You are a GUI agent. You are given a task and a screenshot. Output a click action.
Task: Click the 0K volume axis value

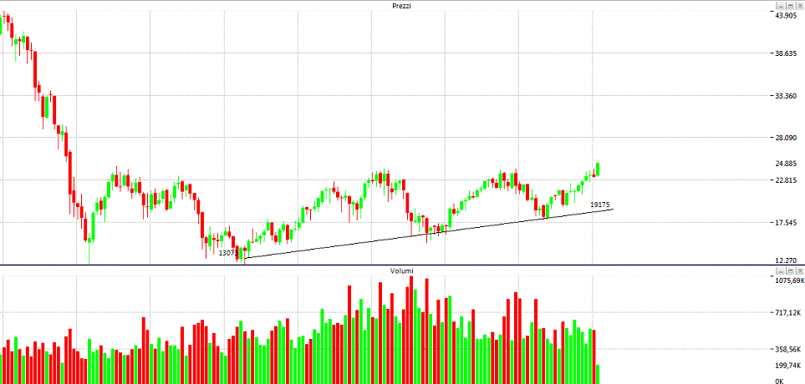[x=779, y=381]
